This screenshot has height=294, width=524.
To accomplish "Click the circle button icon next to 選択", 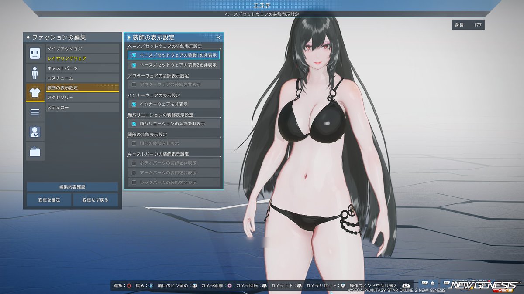I will pyautogui.click(x=129, y=286).
